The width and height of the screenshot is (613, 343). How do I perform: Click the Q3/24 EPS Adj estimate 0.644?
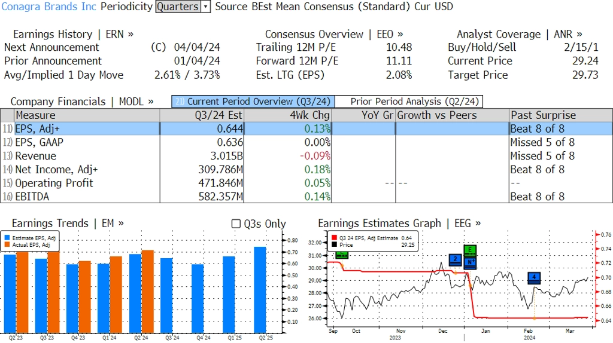click(x=230, y=128)
